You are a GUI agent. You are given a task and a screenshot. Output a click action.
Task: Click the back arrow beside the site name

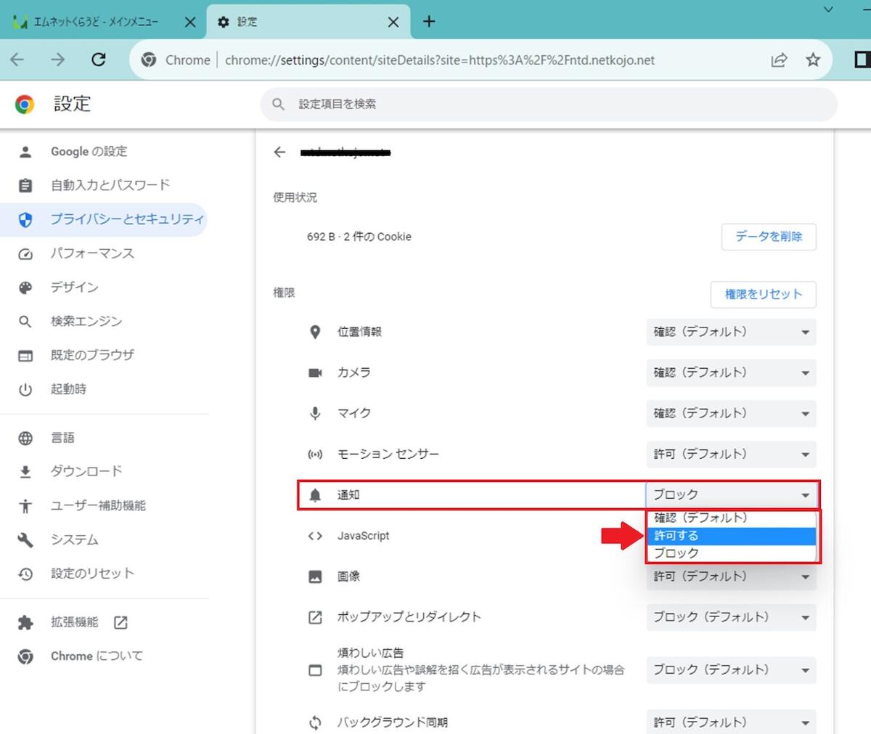click(279, 152)
